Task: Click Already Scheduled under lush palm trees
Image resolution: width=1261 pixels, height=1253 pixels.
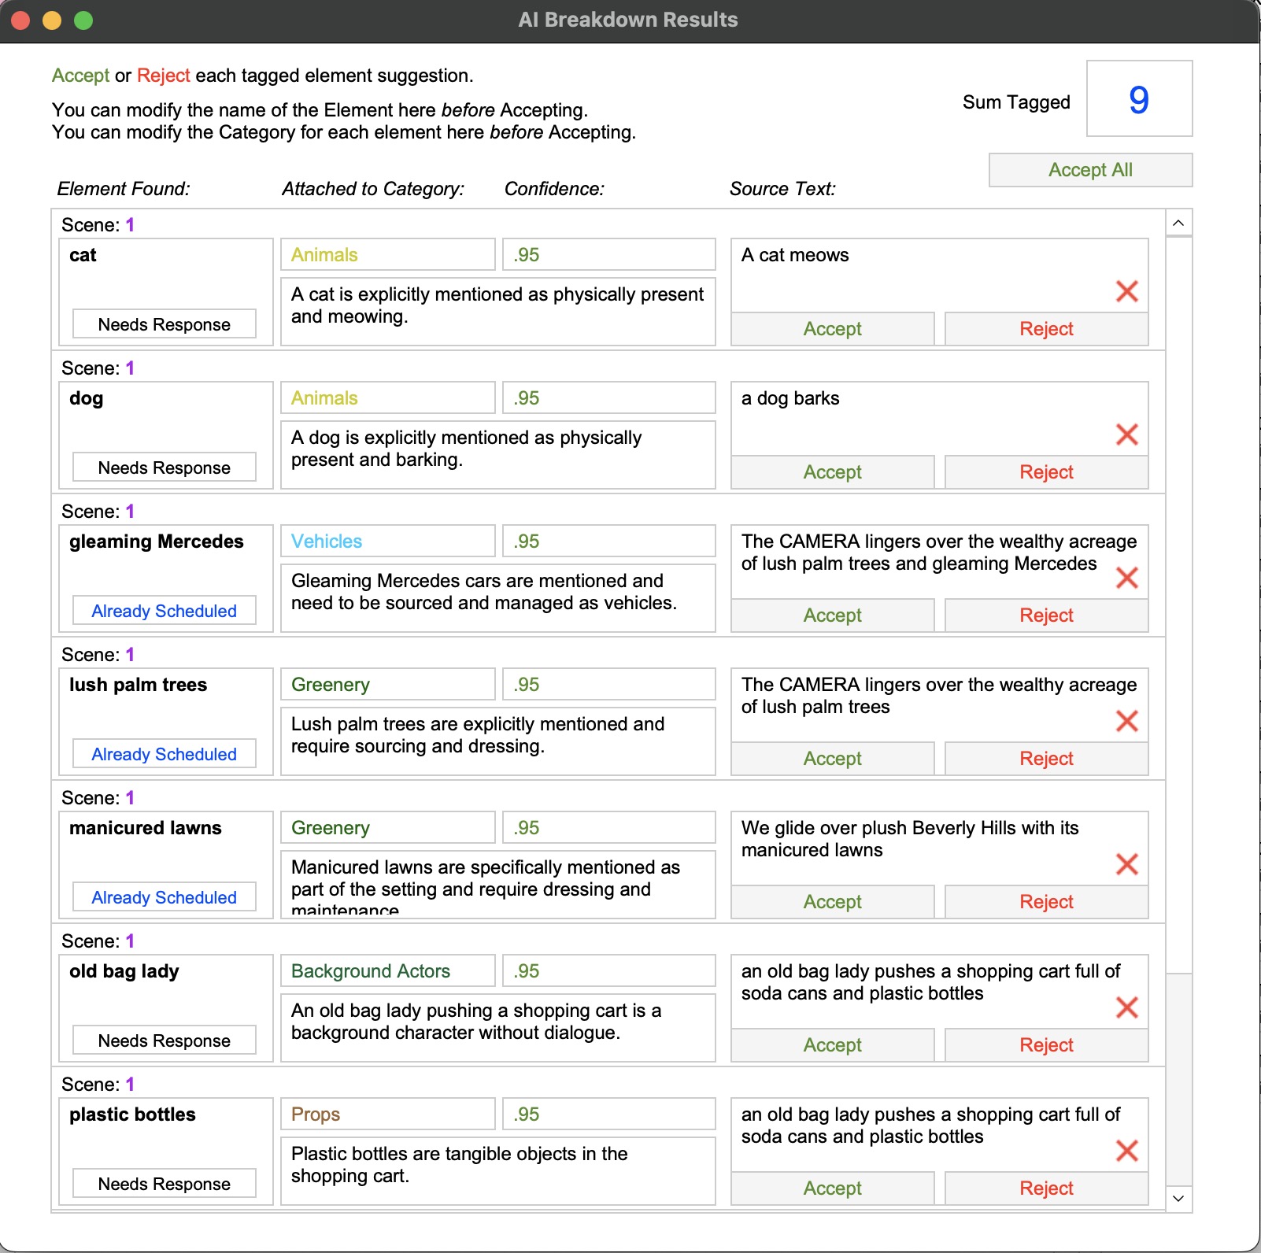Action: click(x=165, y=754)
